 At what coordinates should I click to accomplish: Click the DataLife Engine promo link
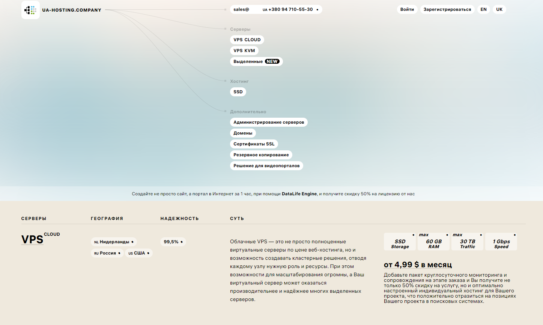point(299,194)
